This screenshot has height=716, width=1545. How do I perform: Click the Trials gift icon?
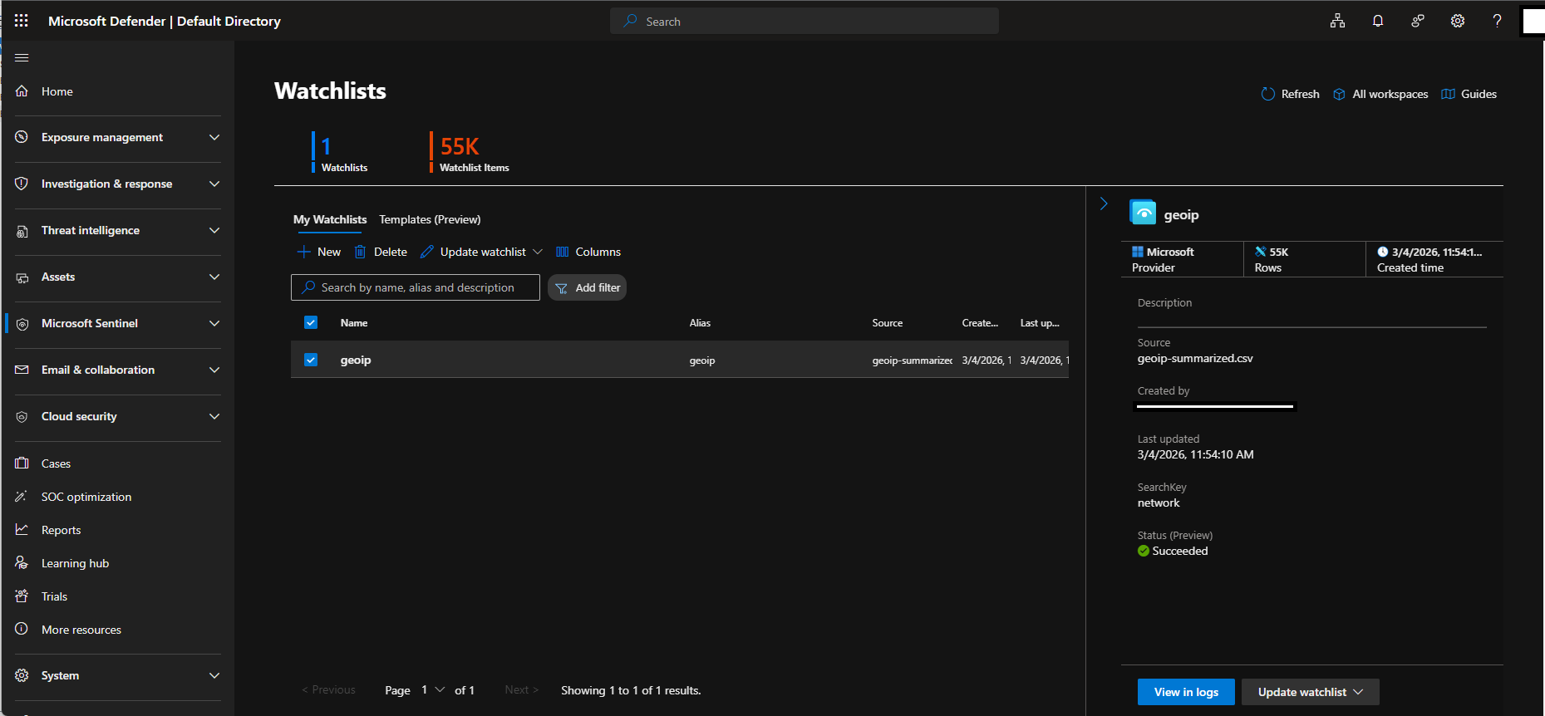click(22, 596)
